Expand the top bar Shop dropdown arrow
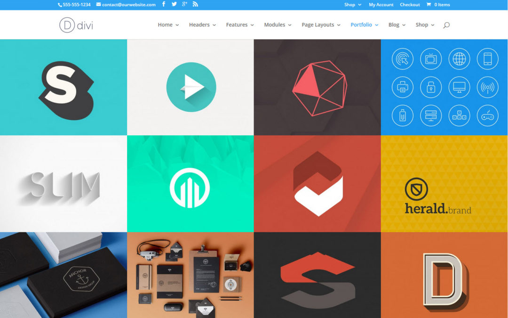508x318 pixels. click(x=360, y=5)
